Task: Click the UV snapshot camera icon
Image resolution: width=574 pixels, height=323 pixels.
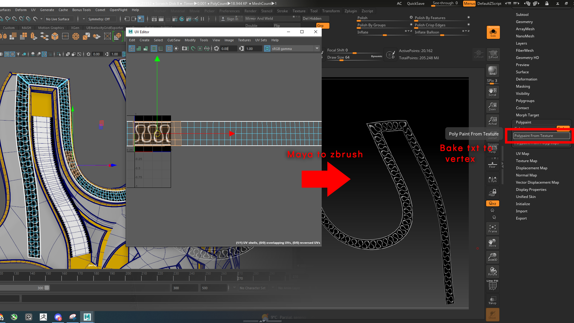Action: pos(185,48)
